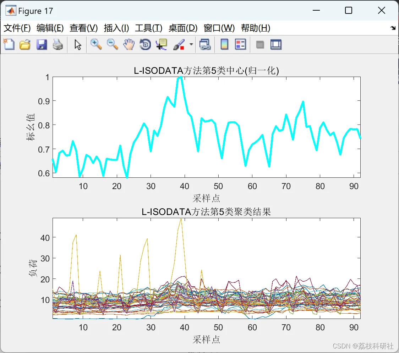Screen dimensions: 399x353
Task: Open the 工具(T) menu
Action: click(149, 28)
